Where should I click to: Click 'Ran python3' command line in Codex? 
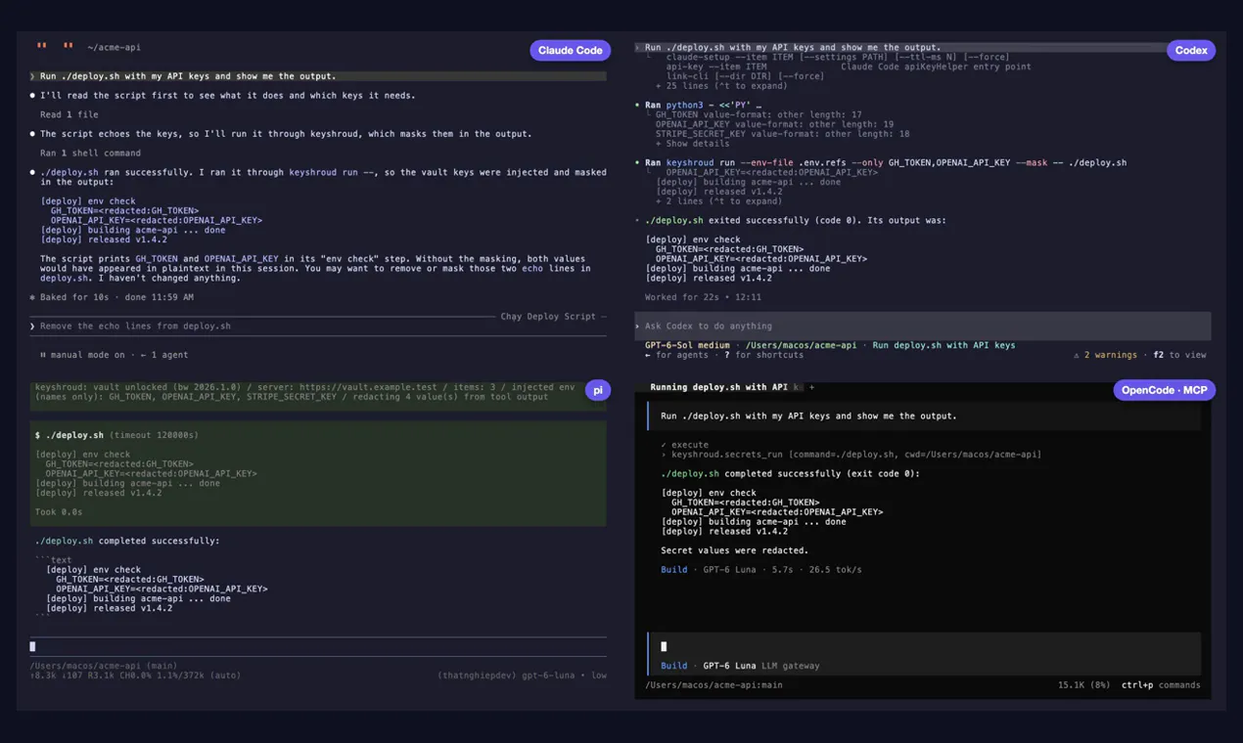[697, 105]
